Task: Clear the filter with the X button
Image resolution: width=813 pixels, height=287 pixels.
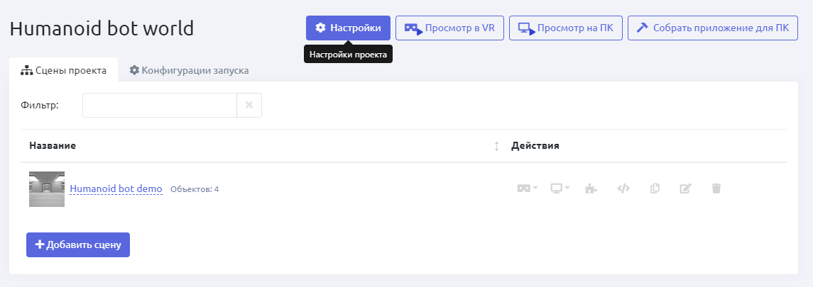Action: pyautogui.click(x=249, y=105)
